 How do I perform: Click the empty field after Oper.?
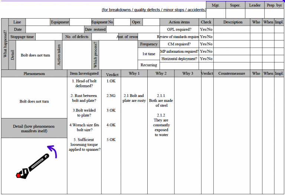pos(151,22)
